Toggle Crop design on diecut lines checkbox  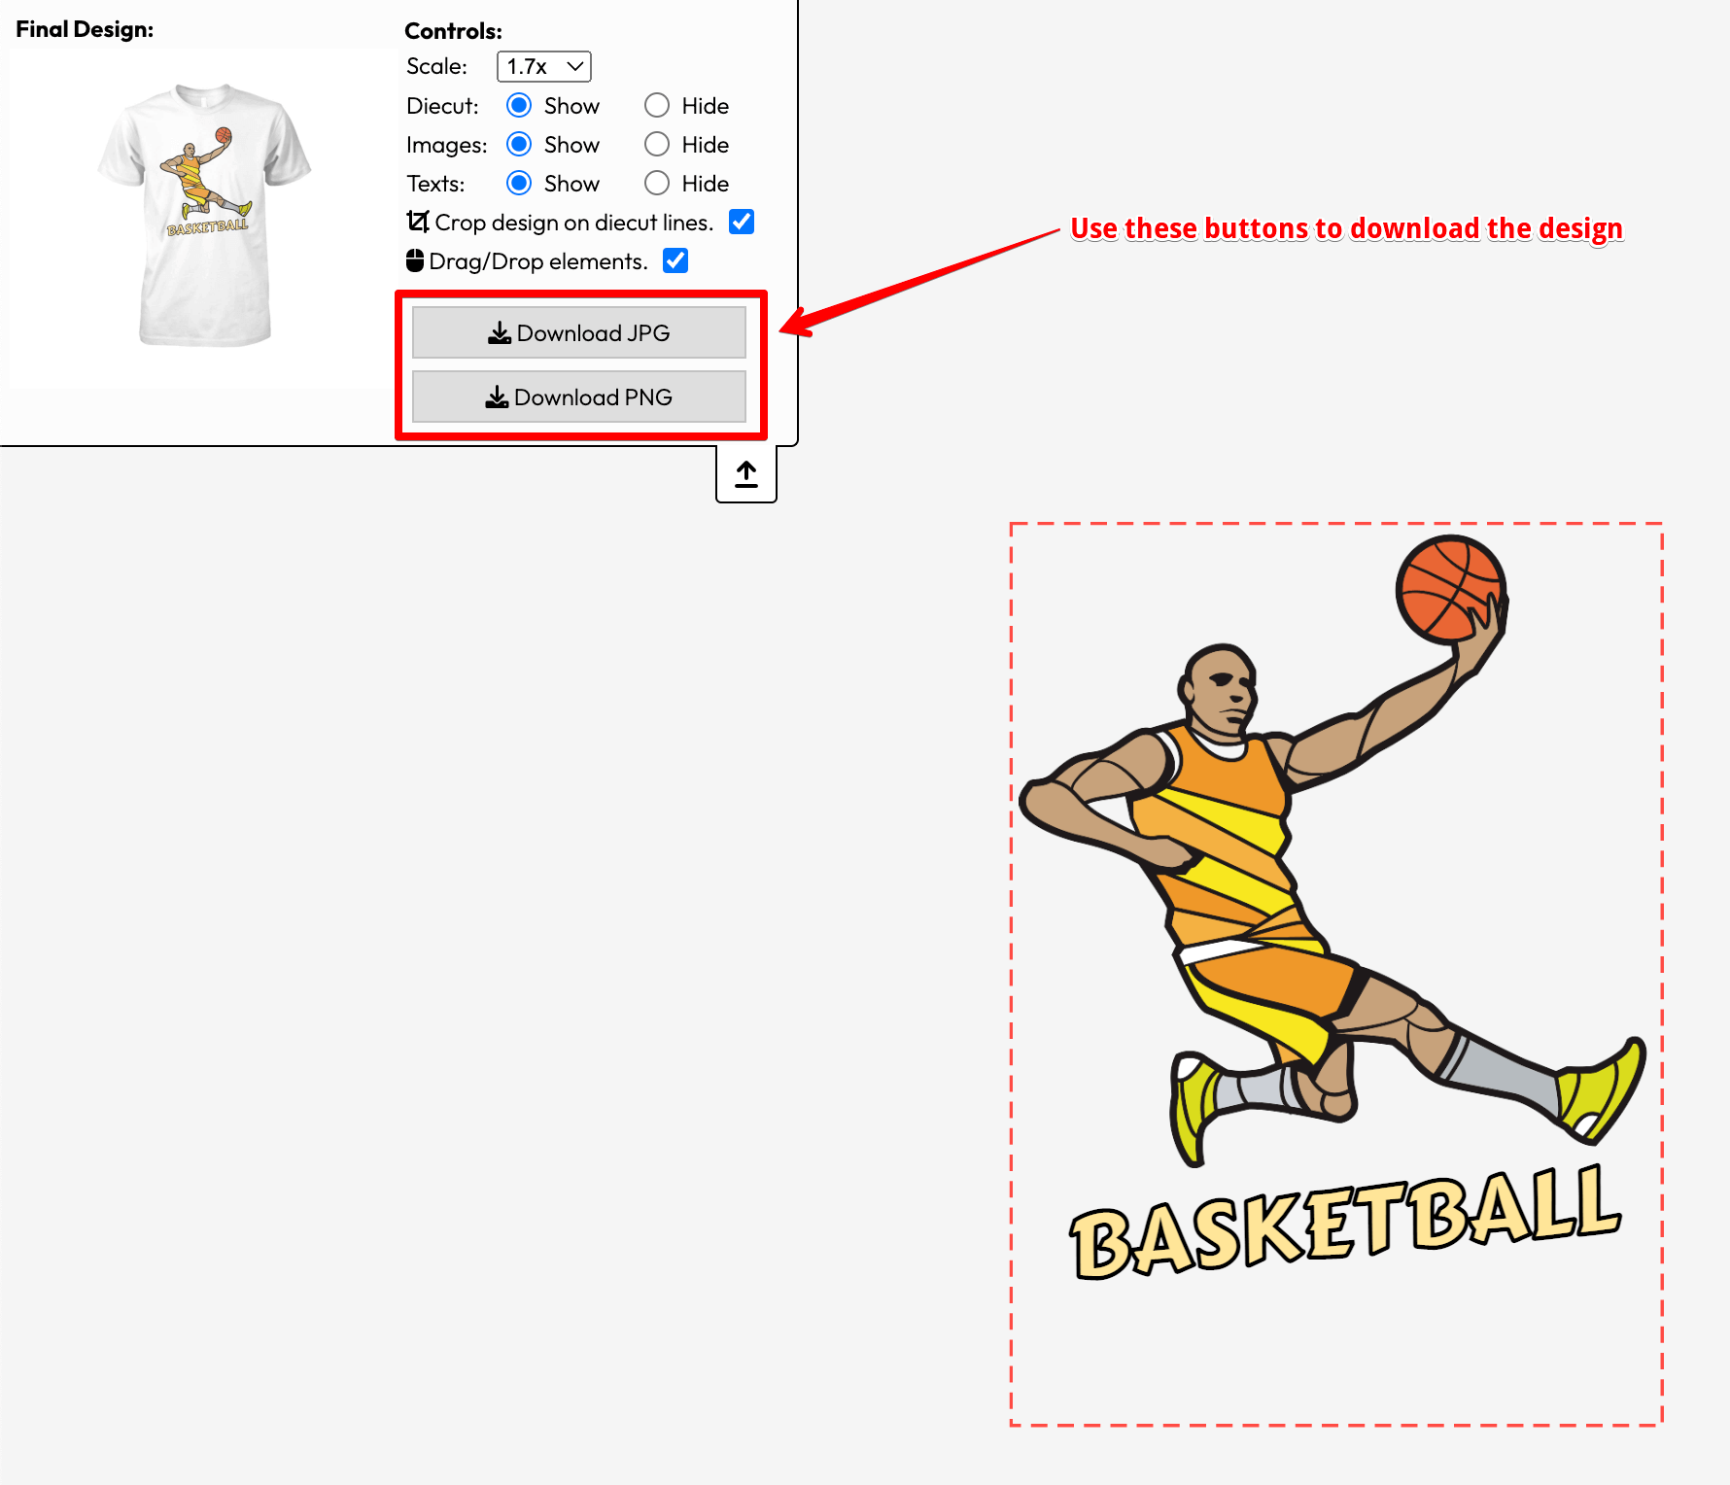[x=742, y=222]
